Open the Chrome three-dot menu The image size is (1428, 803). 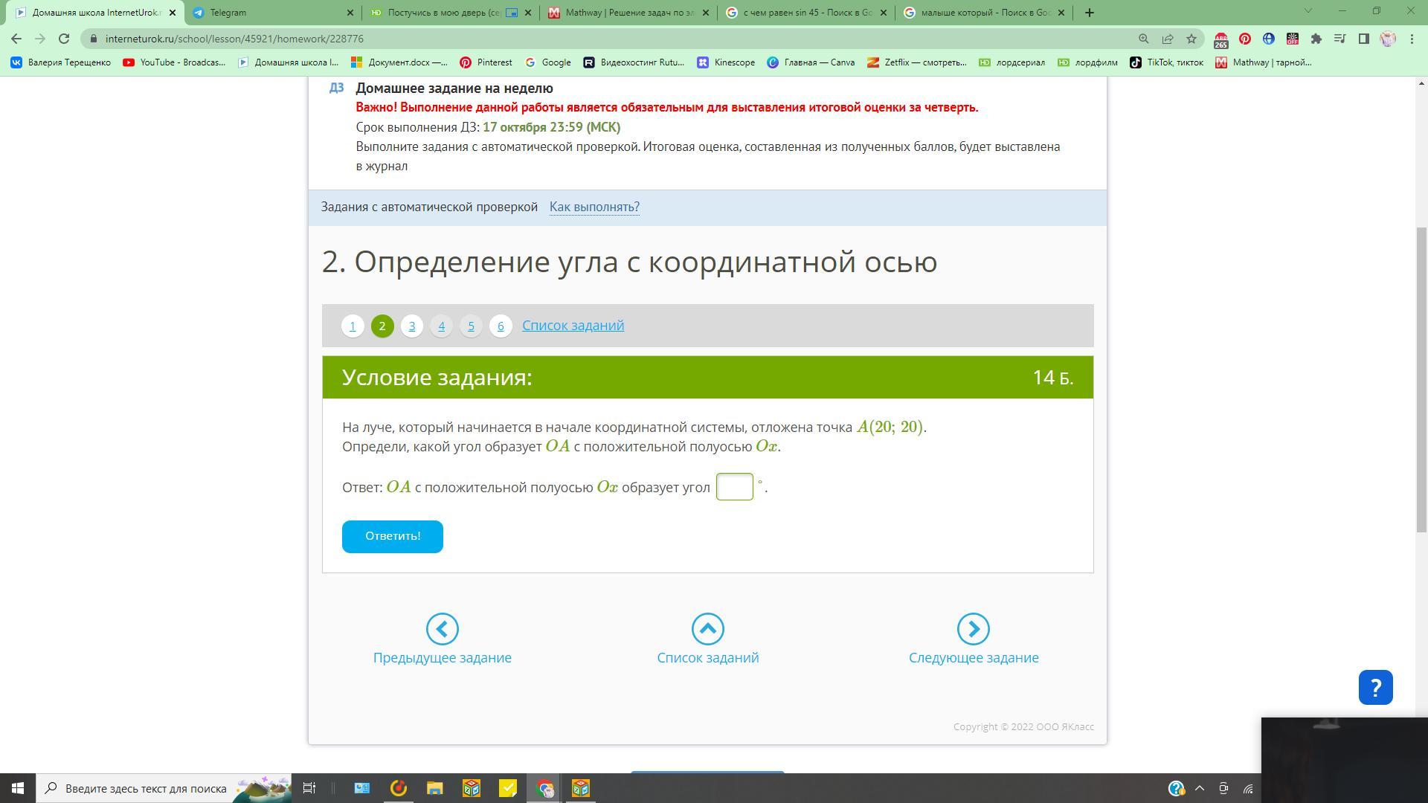click(x=1412, y=39)
